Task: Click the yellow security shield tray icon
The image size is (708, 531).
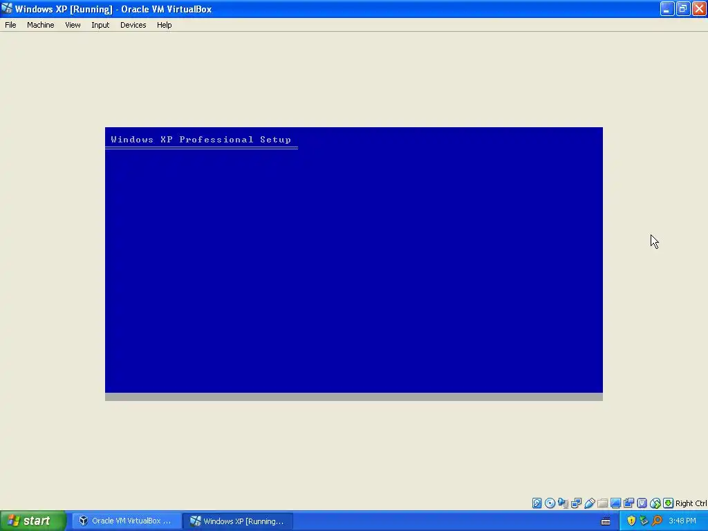Action: (x=631, y=521)
